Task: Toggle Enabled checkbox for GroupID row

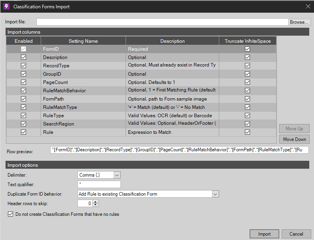Action: (x=23, y=74)
